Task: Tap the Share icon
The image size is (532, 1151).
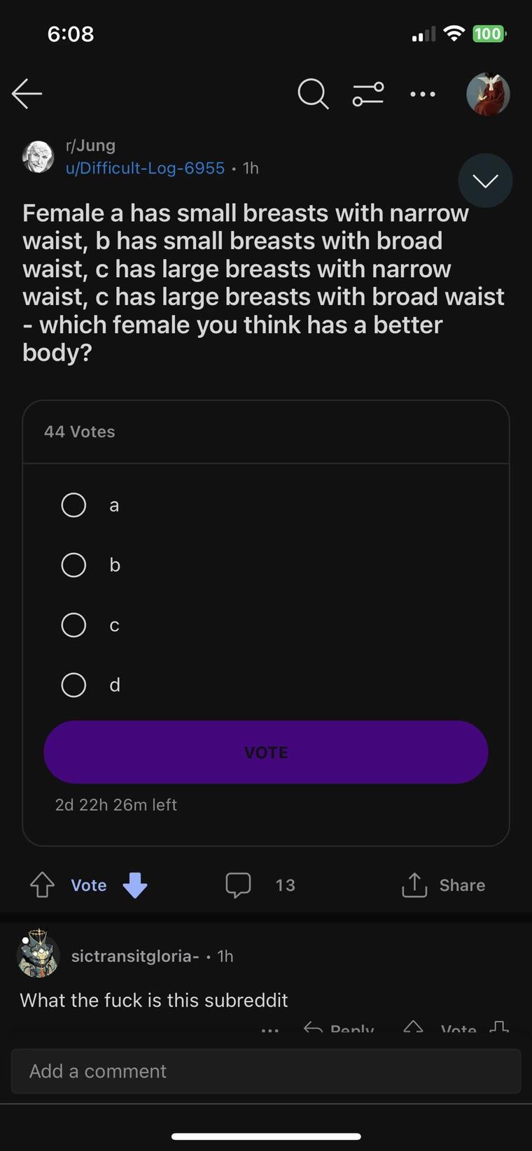Action: tap(414, 885)
